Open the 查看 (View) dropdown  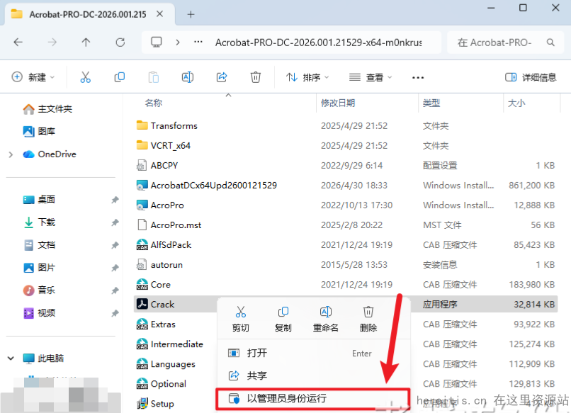coord(371,77)
